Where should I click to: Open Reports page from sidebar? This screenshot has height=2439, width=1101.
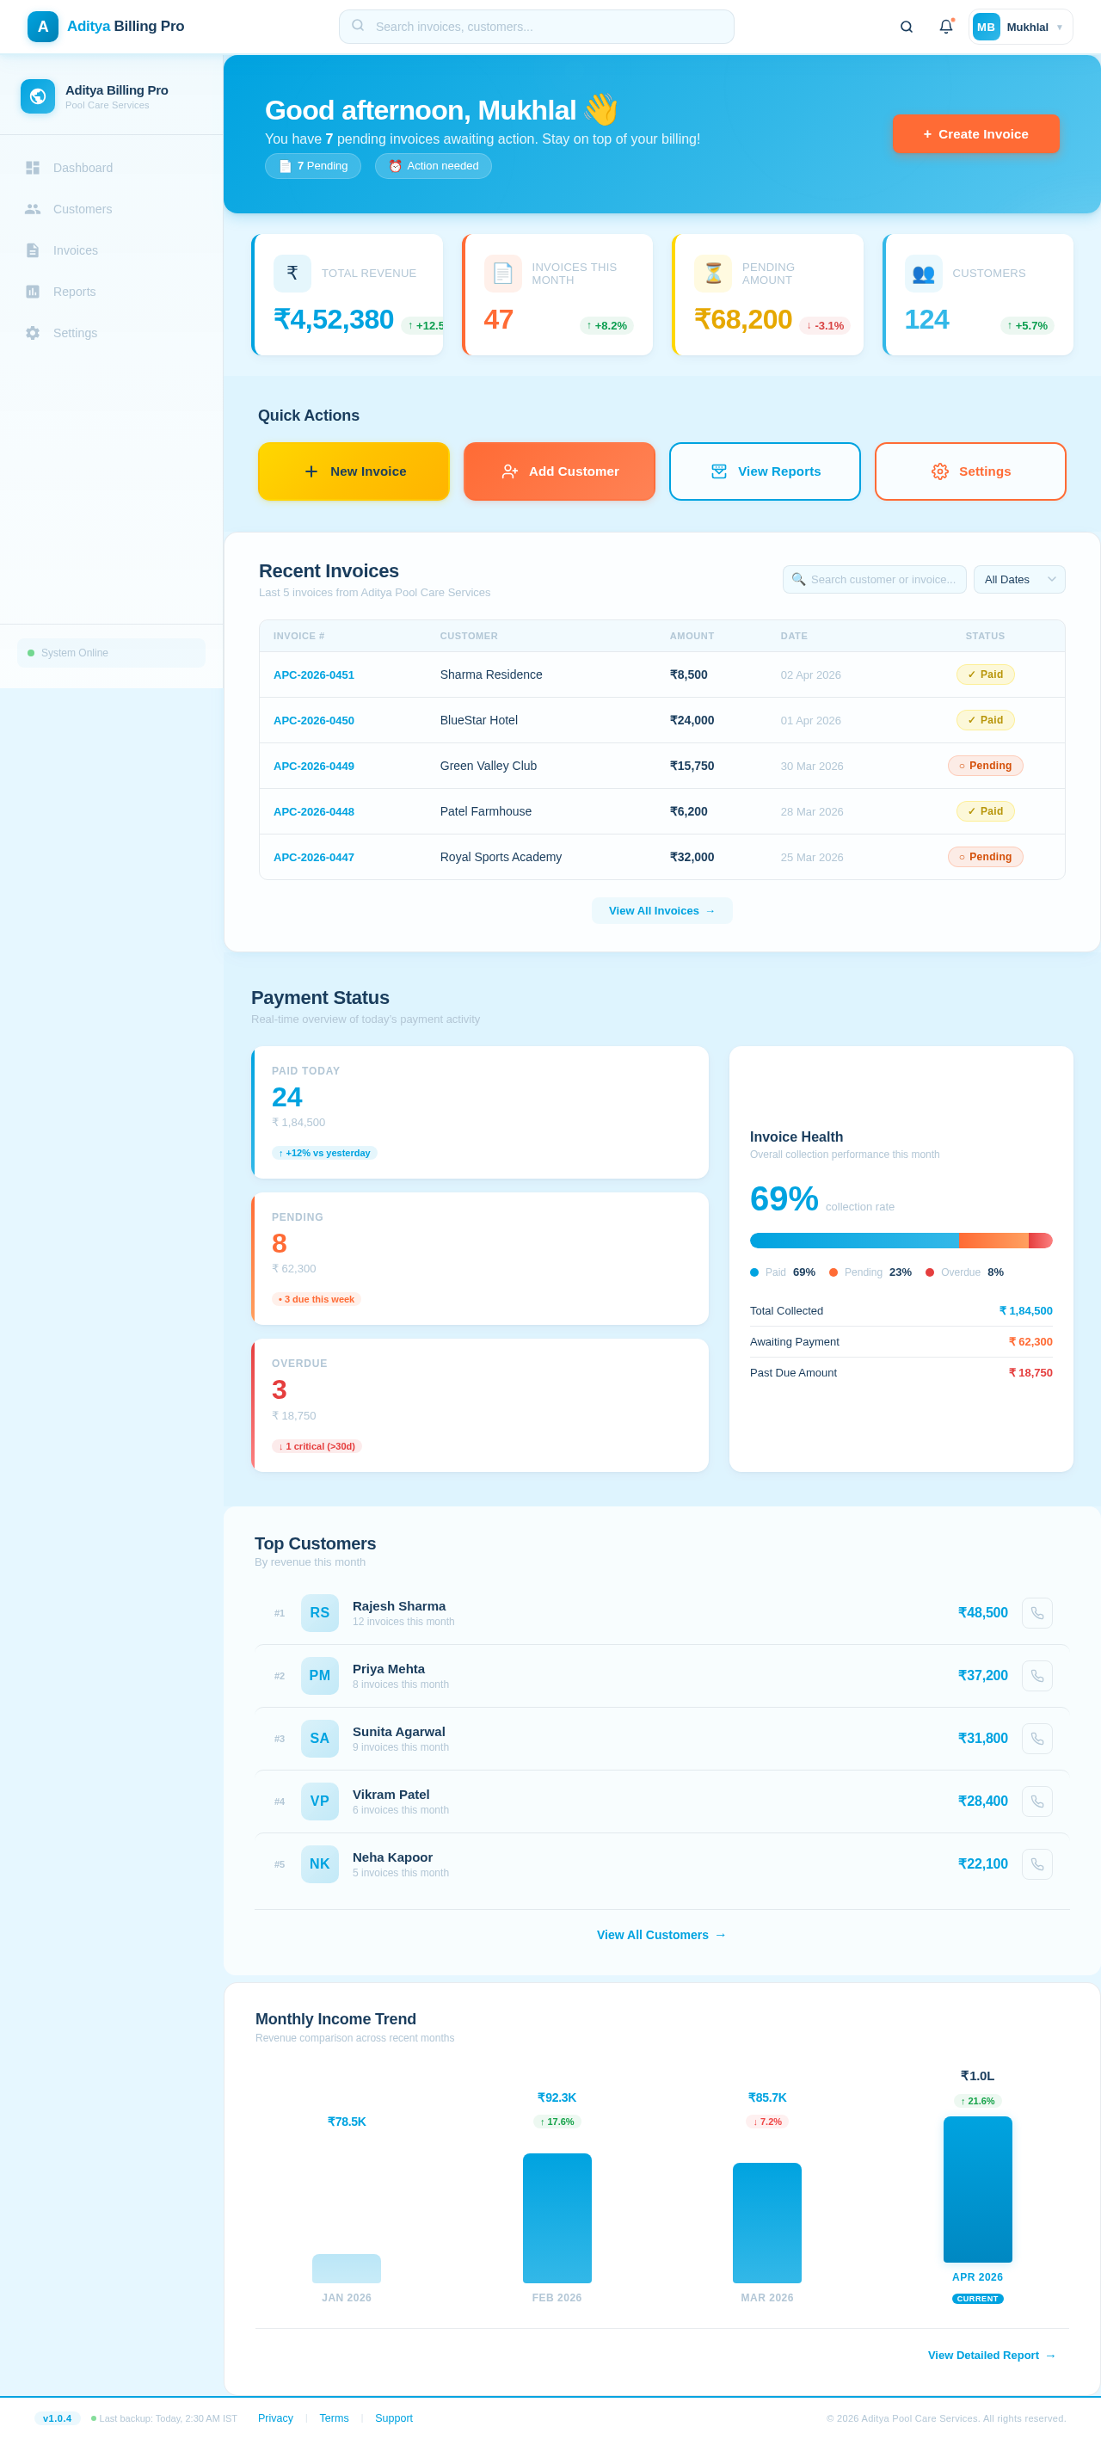click(111, 292)
